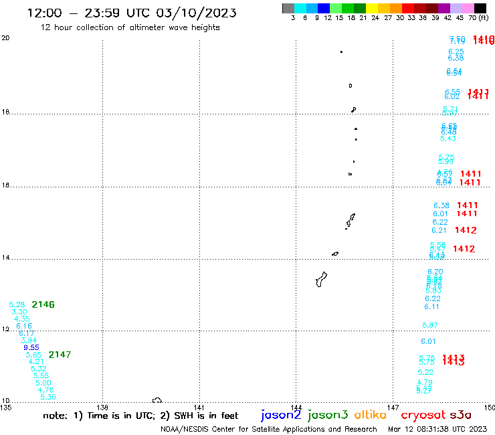Click the Guam island outline
Screen dimensions: 495x435
click(321, 280)
